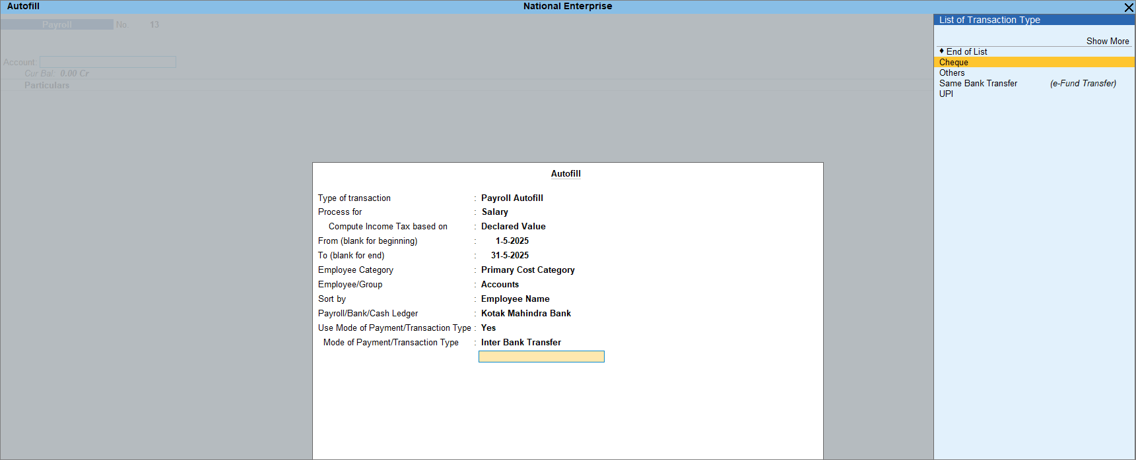Click the Account input field in the voucher
This screenshot has height=460, width=1136.
click(108, 62)
